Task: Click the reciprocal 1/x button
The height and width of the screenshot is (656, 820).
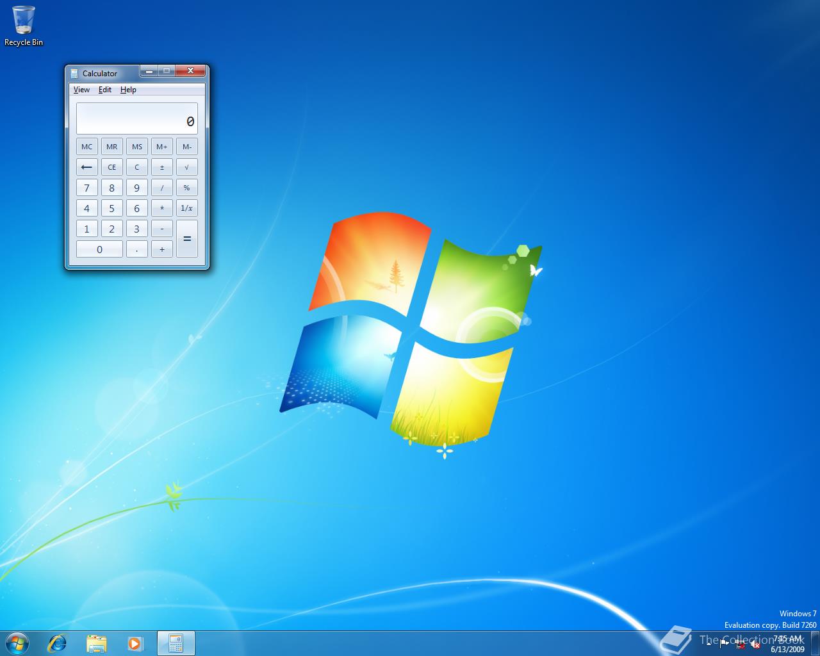Action: tap(186, 208)
